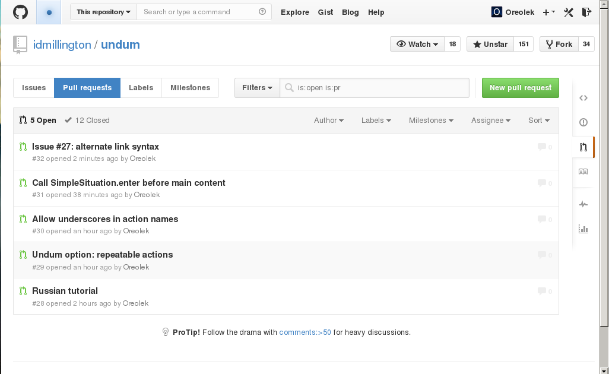Unstar the undum repository
Viewport: 609px width, 374px height.
490,45
